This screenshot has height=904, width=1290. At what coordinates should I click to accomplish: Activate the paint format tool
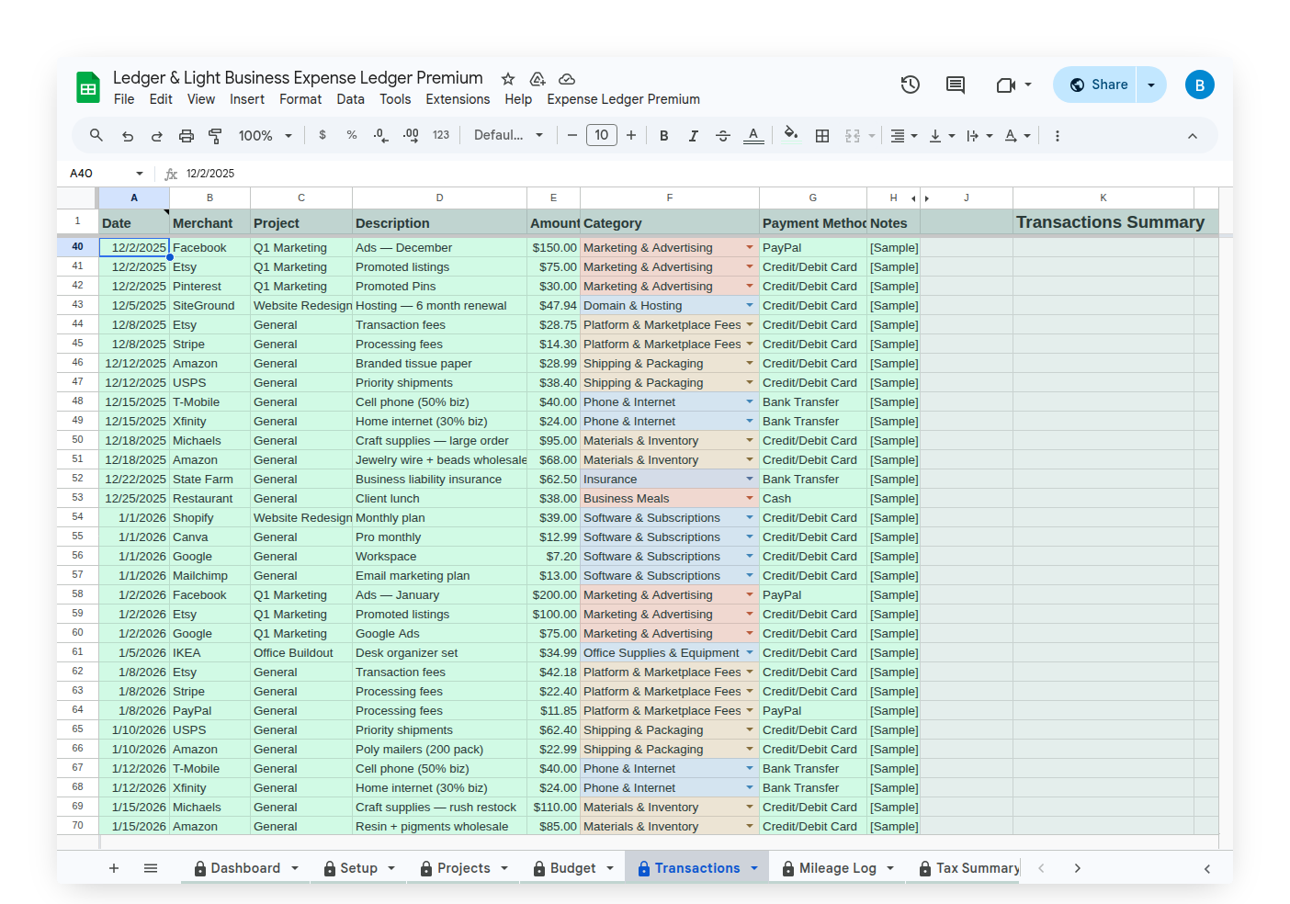(215, 135)
